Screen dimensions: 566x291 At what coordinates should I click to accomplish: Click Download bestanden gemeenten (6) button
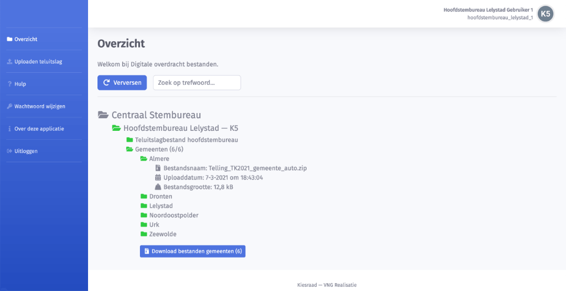tap(192, 251)
